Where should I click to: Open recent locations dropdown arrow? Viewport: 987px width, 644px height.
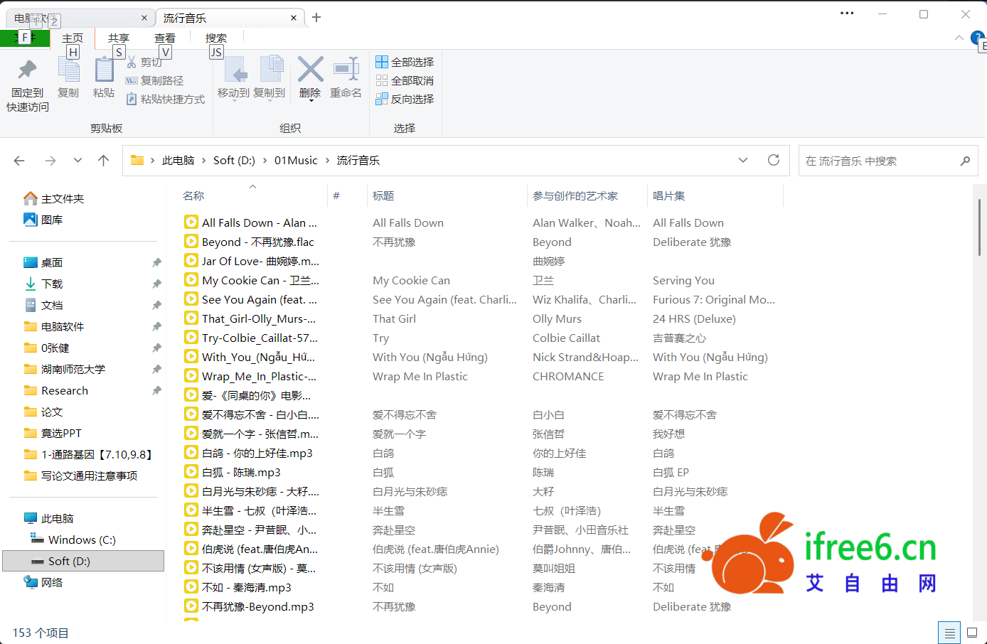pos(78,161)
